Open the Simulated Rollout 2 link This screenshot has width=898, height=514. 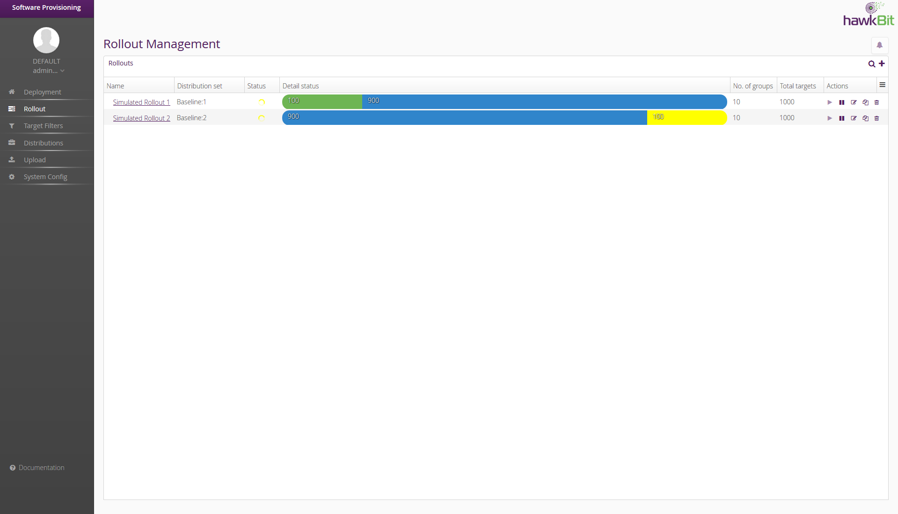point(141,118)
